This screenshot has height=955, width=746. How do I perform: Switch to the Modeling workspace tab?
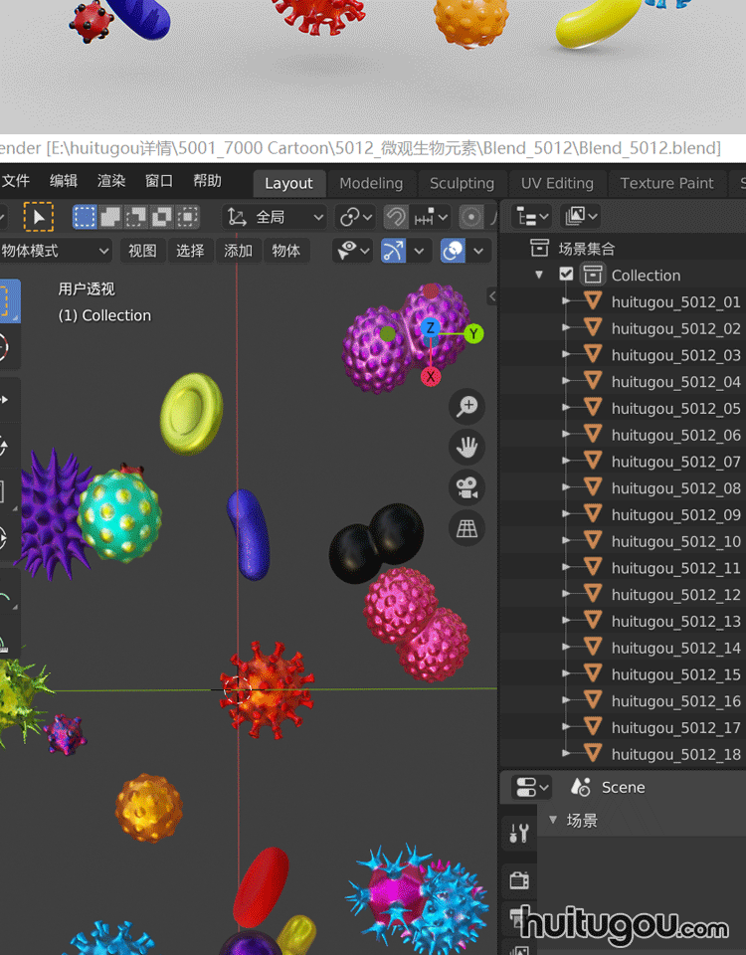(x=371, y=183)
